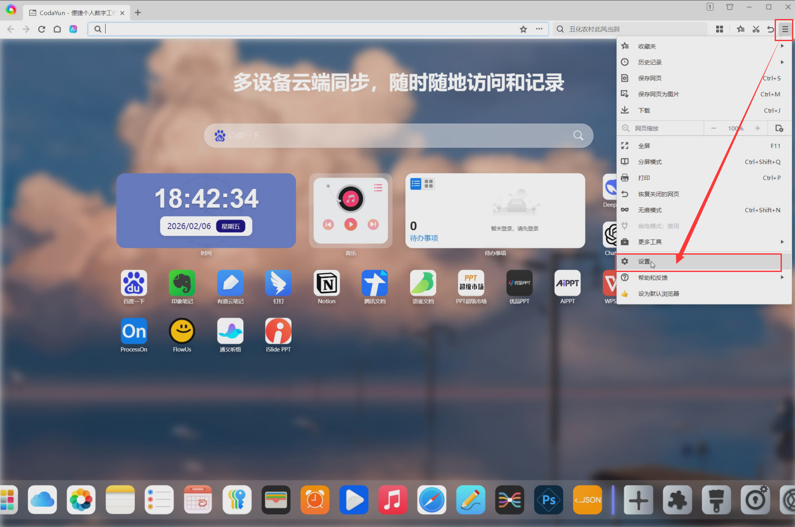Select 设置 from the menu
Viewport: 795px width, 527px height.
pos(644,262)
